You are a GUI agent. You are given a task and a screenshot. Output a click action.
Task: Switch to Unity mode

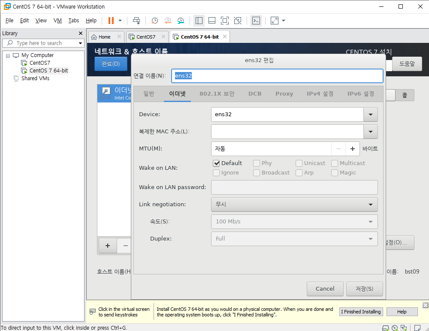click(x=238, y=21)
